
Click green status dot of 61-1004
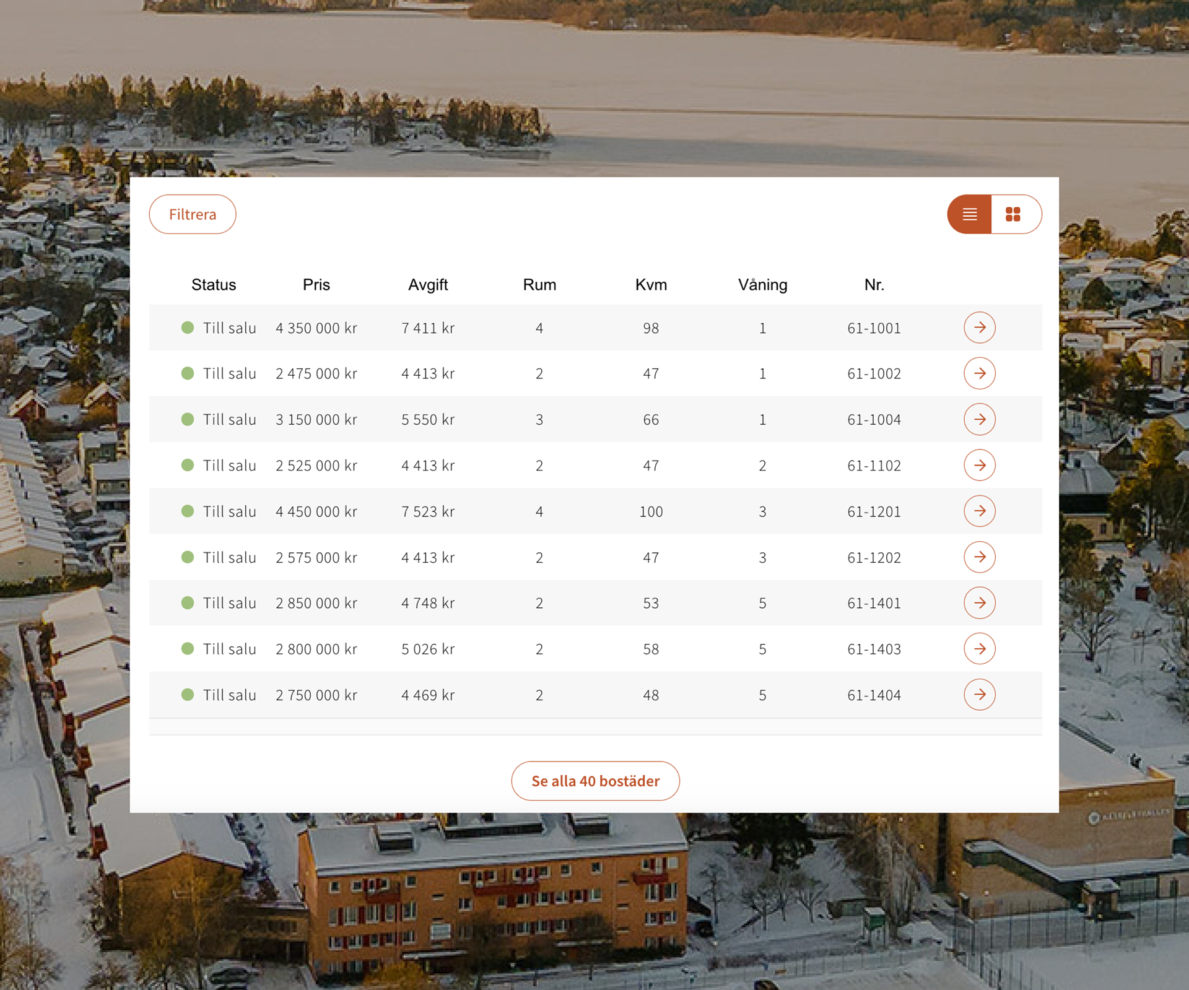tap(188, 419)
